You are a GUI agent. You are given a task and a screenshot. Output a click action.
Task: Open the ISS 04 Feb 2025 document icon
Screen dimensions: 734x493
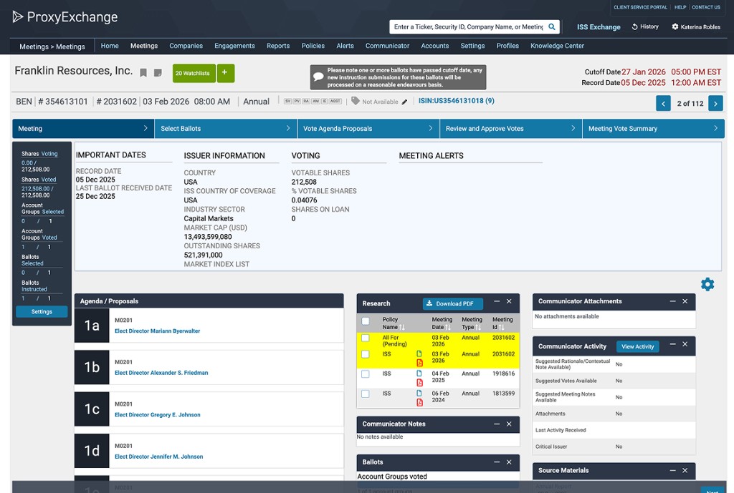(x=419, y=374)
